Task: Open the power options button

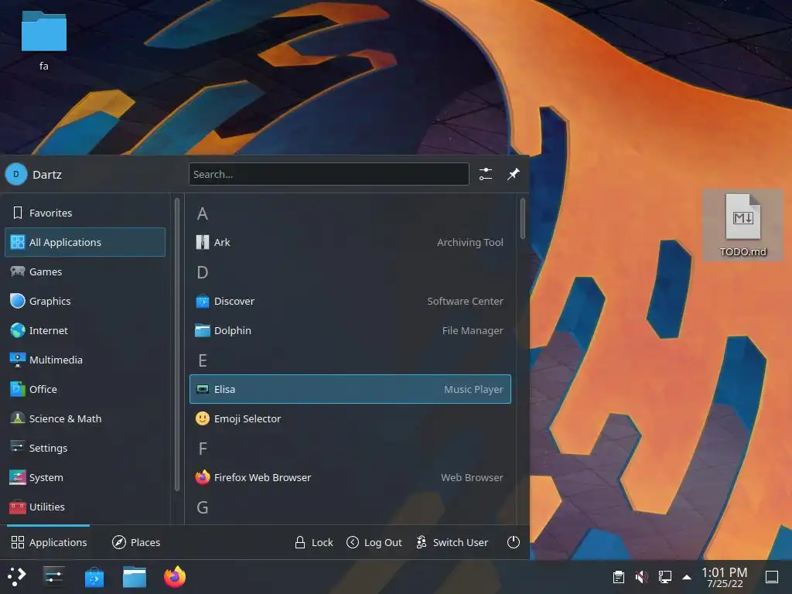Action: (x=514, y=542)
